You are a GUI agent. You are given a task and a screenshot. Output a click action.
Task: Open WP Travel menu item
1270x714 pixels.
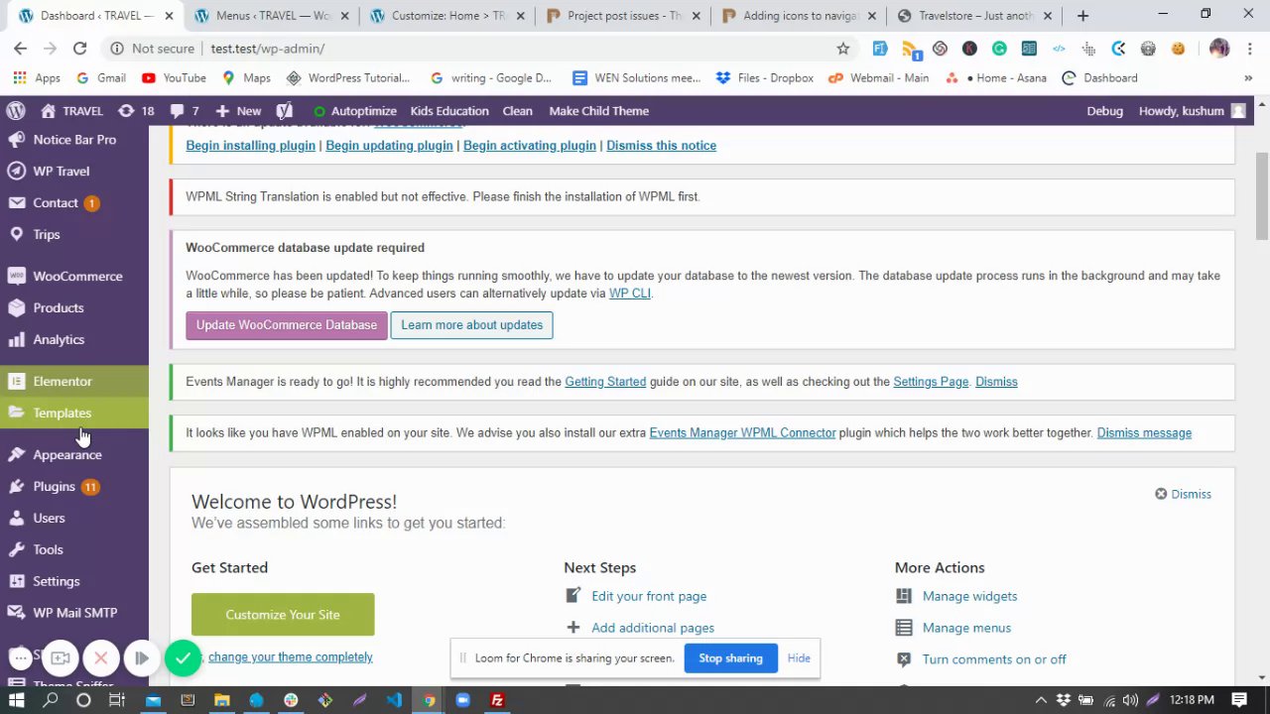point(74,171)
